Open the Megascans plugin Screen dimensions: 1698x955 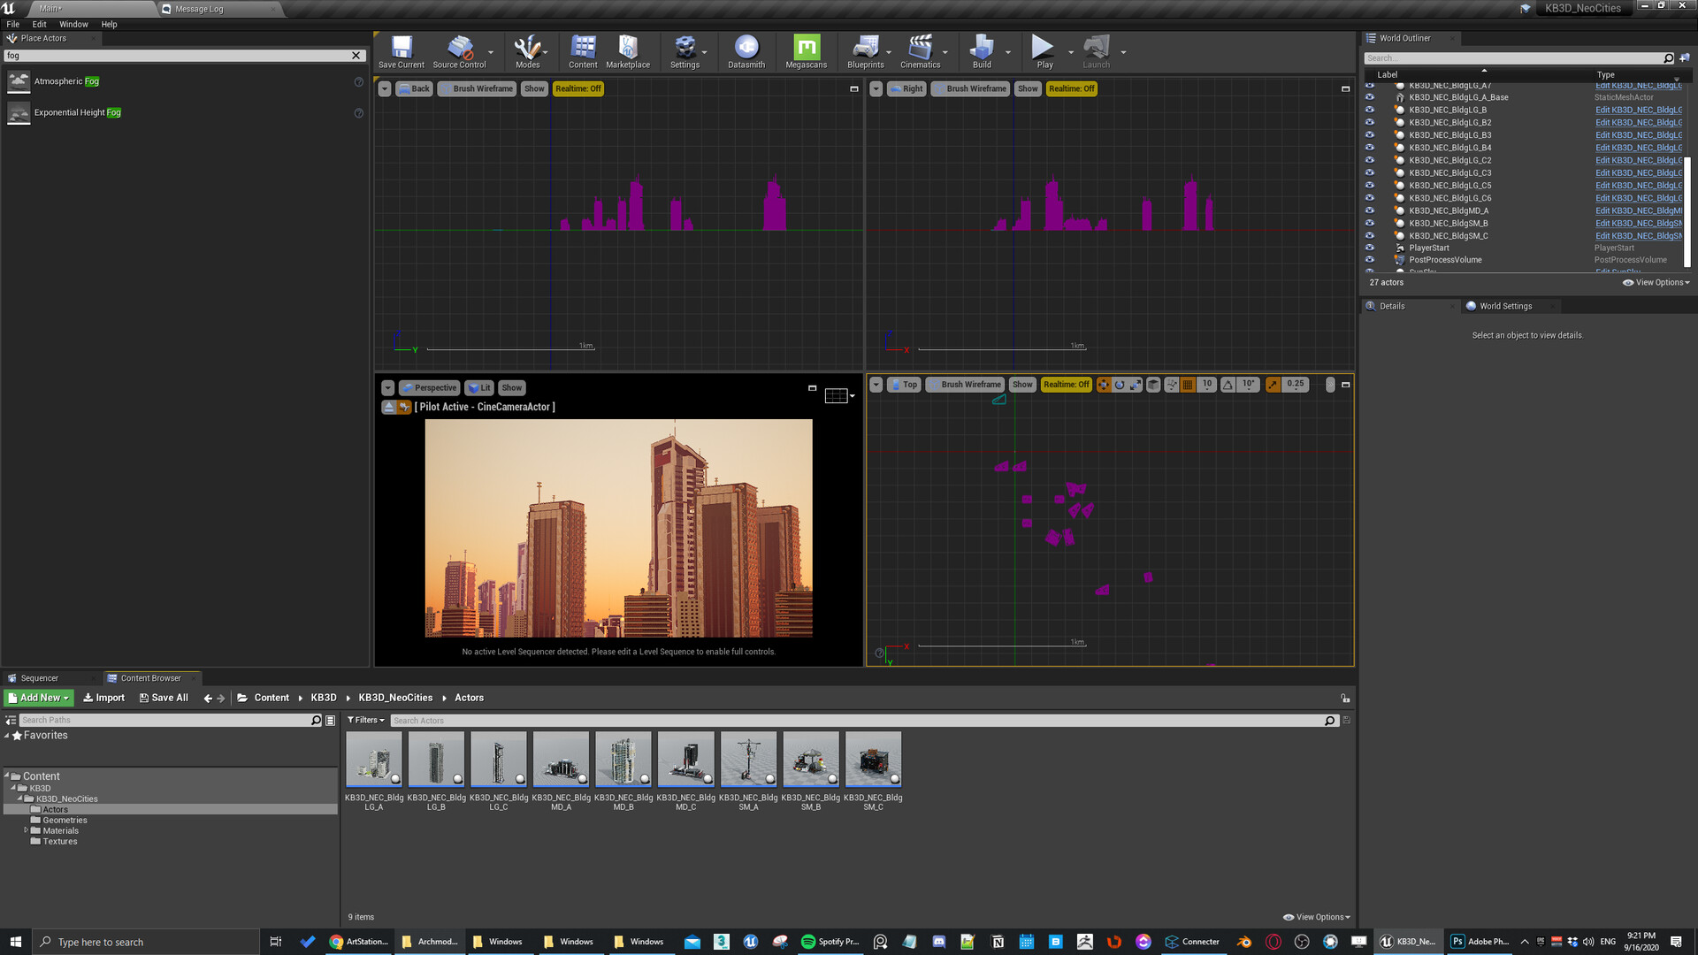806,52
